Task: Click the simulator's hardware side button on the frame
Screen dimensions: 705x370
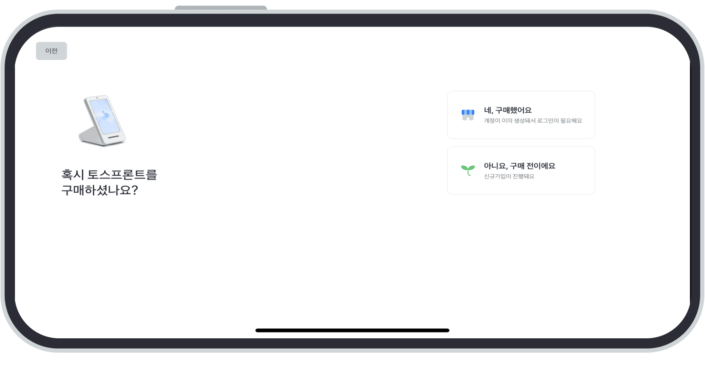Action: pyautogui.click(x=221, y=8)
